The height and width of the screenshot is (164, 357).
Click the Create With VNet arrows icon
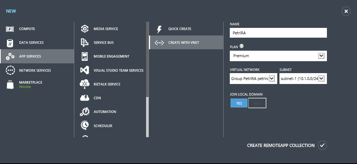(x=159, y=43)
